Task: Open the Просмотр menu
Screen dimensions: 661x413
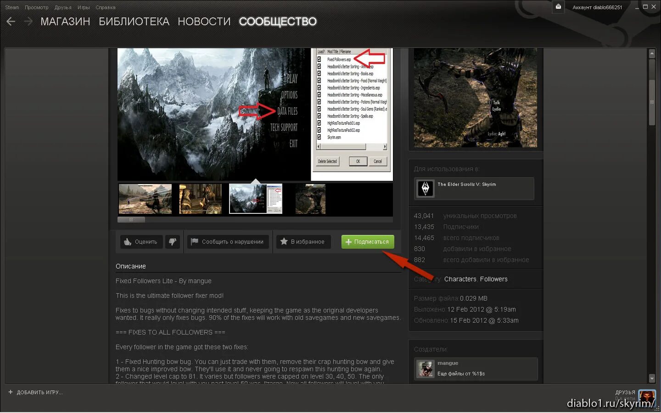Action: tap(36, 7)
